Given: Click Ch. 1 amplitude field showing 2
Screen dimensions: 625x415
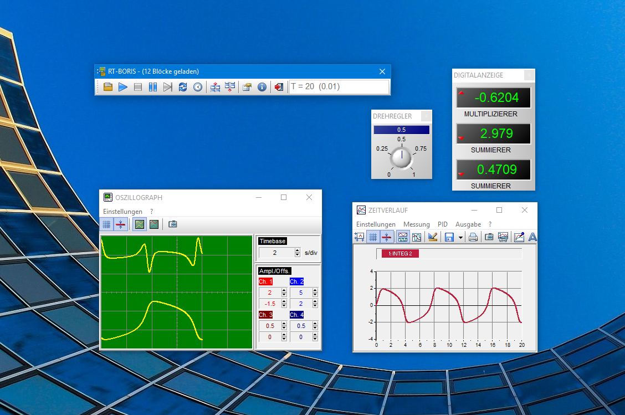Looking at the screenshot, I should 270,293.
